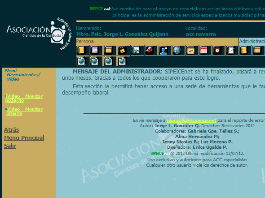
Task: Select the Personal section tab
Action: point(157,41)
